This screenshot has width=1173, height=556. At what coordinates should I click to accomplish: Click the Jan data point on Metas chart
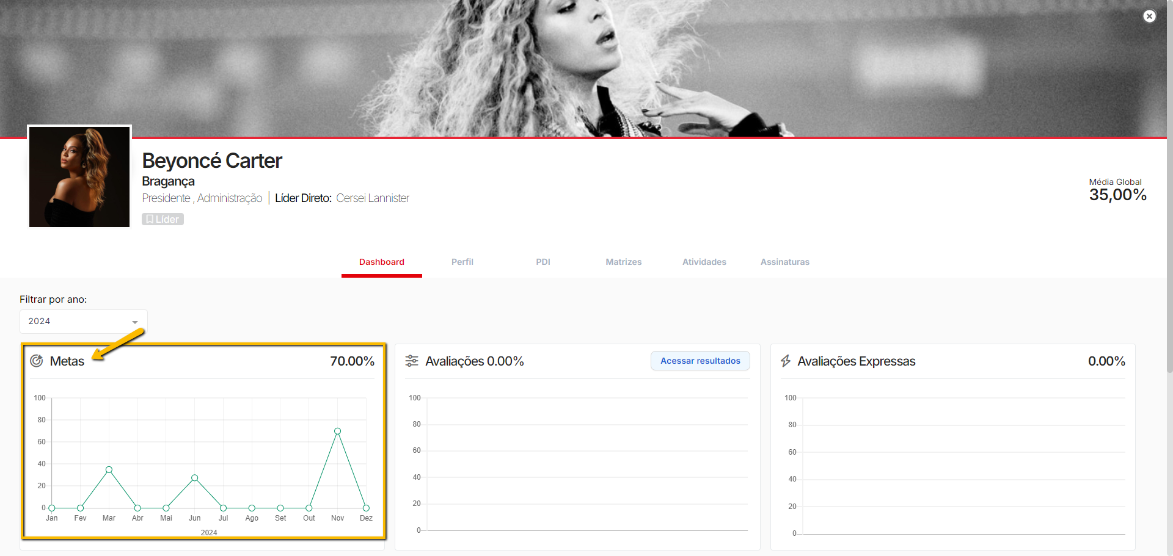pos(52,508)
